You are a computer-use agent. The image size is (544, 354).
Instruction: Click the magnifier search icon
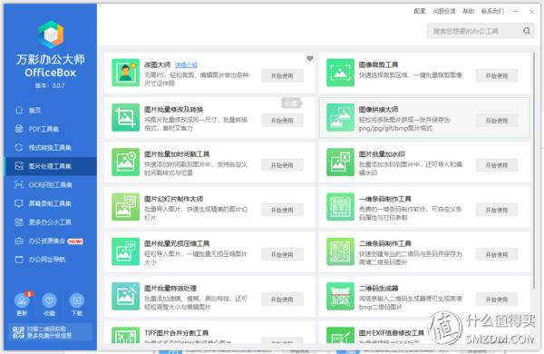pyautogui.click(x=527, y=31)
